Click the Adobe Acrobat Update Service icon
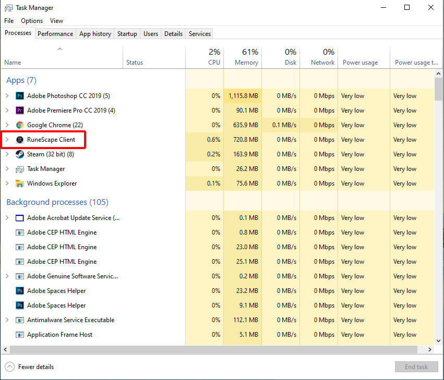 pyautogui.click(x=19, y=218)
